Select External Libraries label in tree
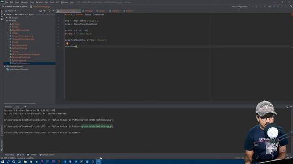Image resolution: width=293 pixels, height=164 pixels. 16,66
